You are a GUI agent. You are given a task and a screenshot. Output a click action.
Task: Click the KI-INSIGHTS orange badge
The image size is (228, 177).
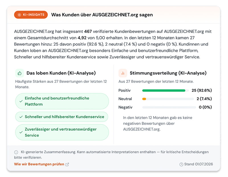tap(31, 15)
